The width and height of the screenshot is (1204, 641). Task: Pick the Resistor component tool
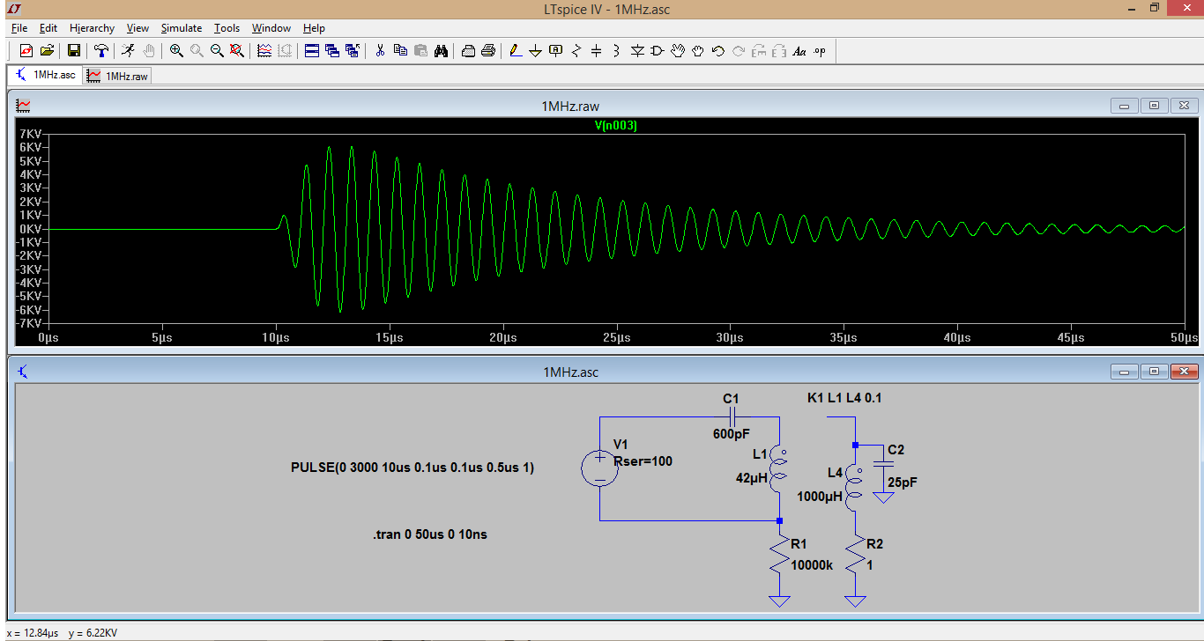(x=576, y=51)
